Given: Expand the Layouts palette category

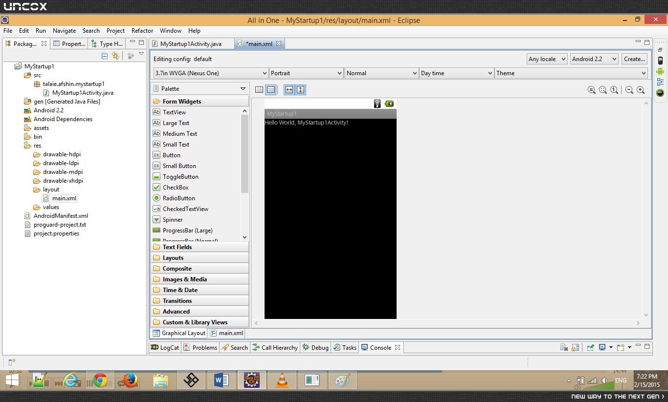Looking at the screenshot, I should click(x=200, y=258).
